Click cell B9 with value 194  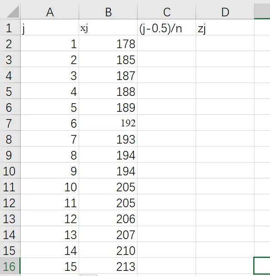tap(108, 154)
